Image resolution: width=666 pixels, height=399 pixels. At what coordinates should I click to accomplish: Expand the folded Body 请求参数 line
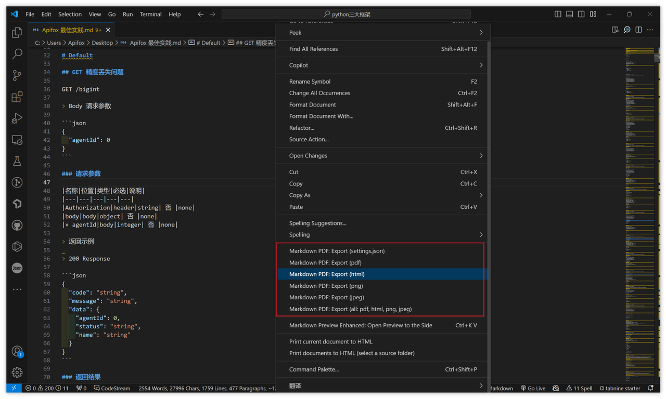[x=63, y=106]
